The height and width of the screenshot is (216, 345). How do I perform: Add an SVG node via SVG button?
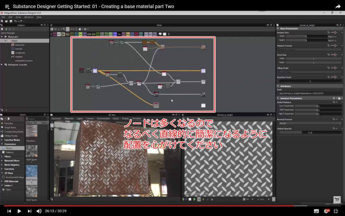coord(123,34)
